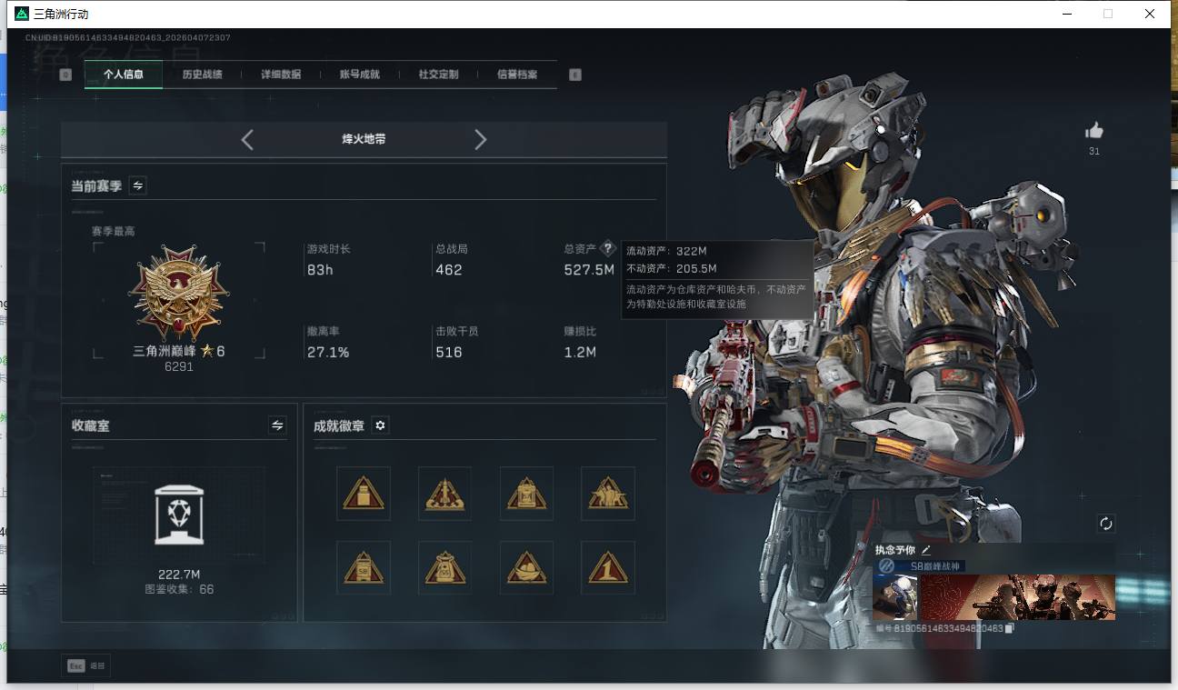This screenshot has height=690, width=1178.
Task: Switch to the 信誉档案 tab
Action: [517, 75]
